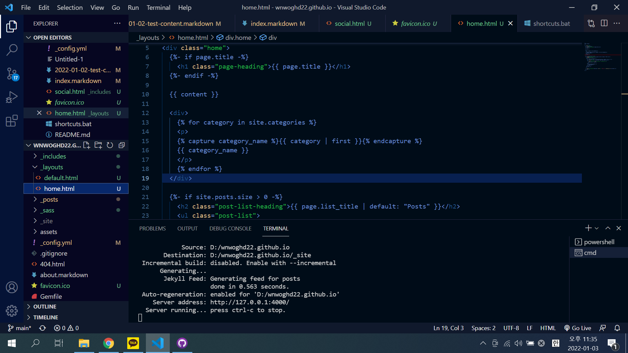The width and height of the screenshot is (628, 353).
Task: Expand the Timeline section
Action: coord(76,317)
